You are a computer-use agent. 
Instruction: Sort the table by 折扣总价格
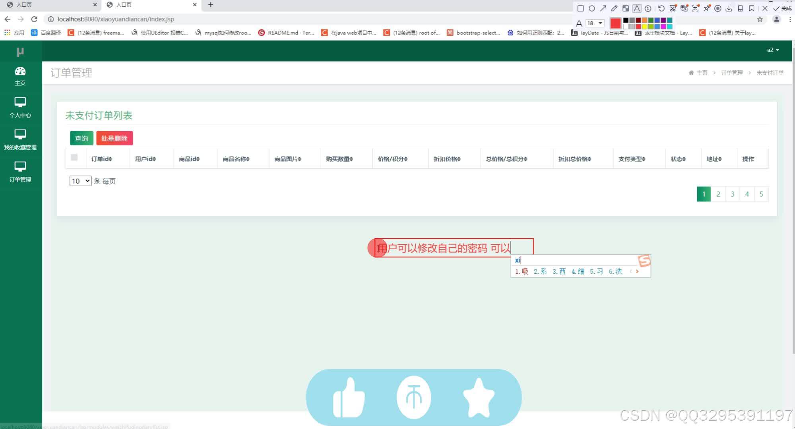[575, 159]
